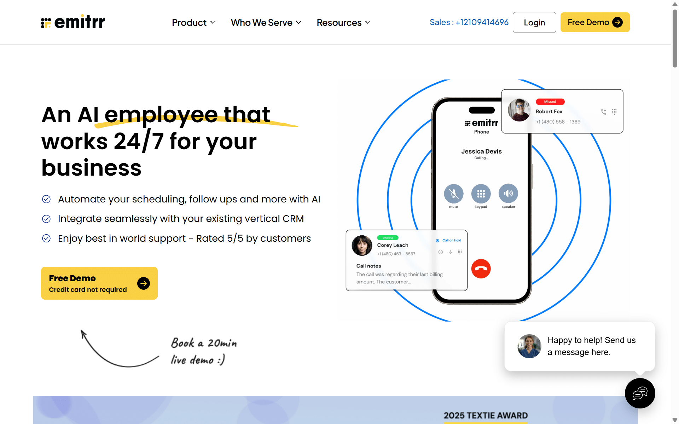Click the Sales phone number link

(x=469, y=22)
